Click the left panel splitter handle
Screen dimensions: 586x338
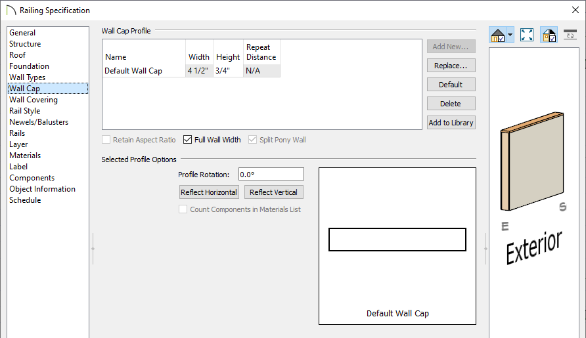(x=93, y=248)
